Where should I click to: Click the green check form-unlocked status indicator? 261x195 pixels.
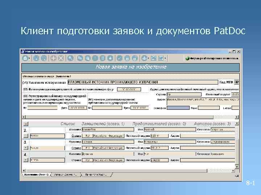click(x=212, y=58)
